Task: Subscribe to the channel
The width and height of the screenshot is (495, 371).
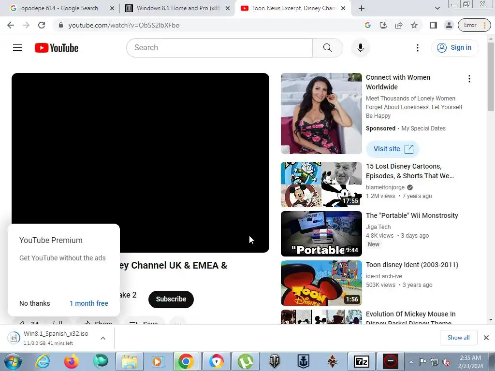Action: tap(171, 300)
